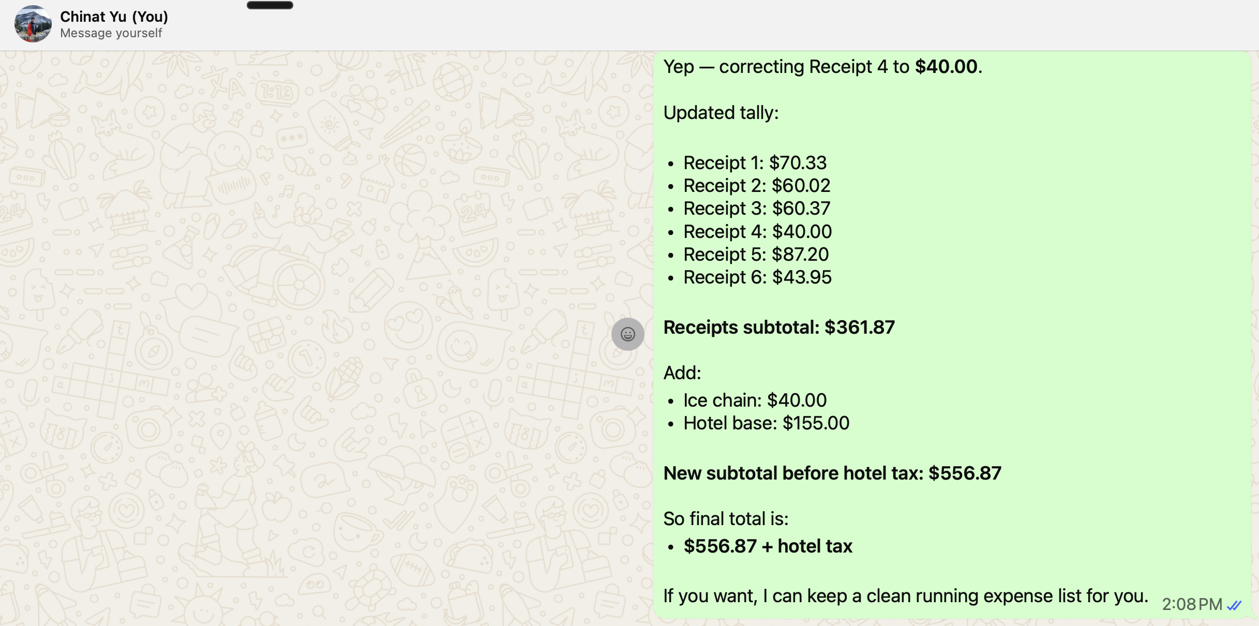Viewport: 1259px width, 626px height.
Task: Click the Ice chain: $40.00 bullet item
Action: click(x=755, y=399)
